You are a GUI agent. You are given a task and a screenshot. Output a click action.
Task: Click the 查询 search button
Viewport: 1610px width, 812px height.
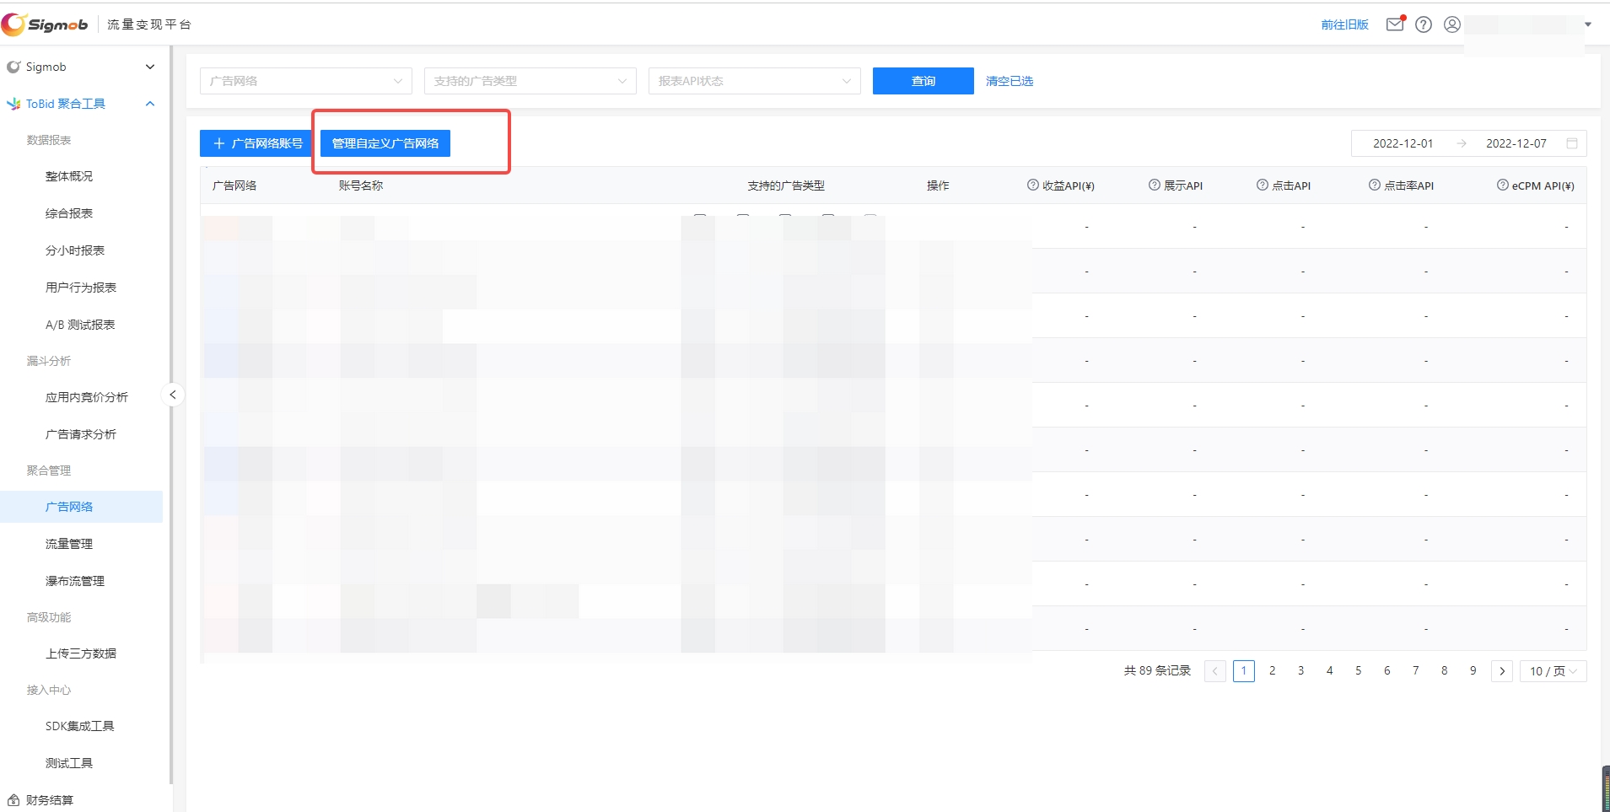click(x=923, y=81)
